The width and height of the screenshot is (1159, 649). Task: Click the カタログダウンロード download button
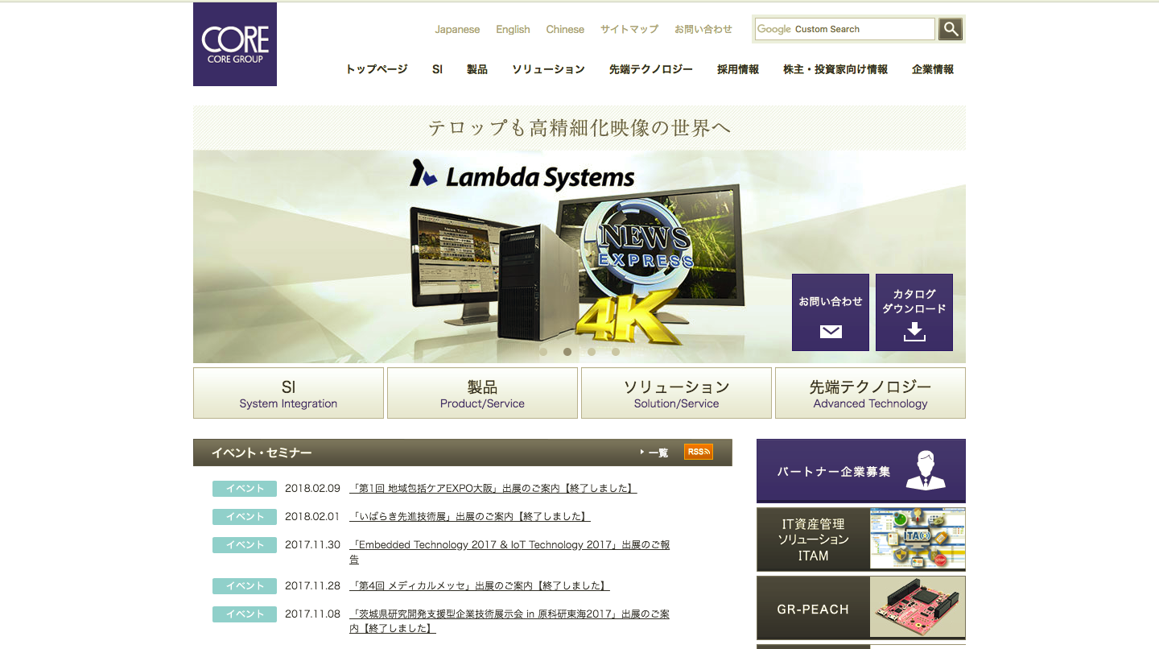tap(914, 312)
